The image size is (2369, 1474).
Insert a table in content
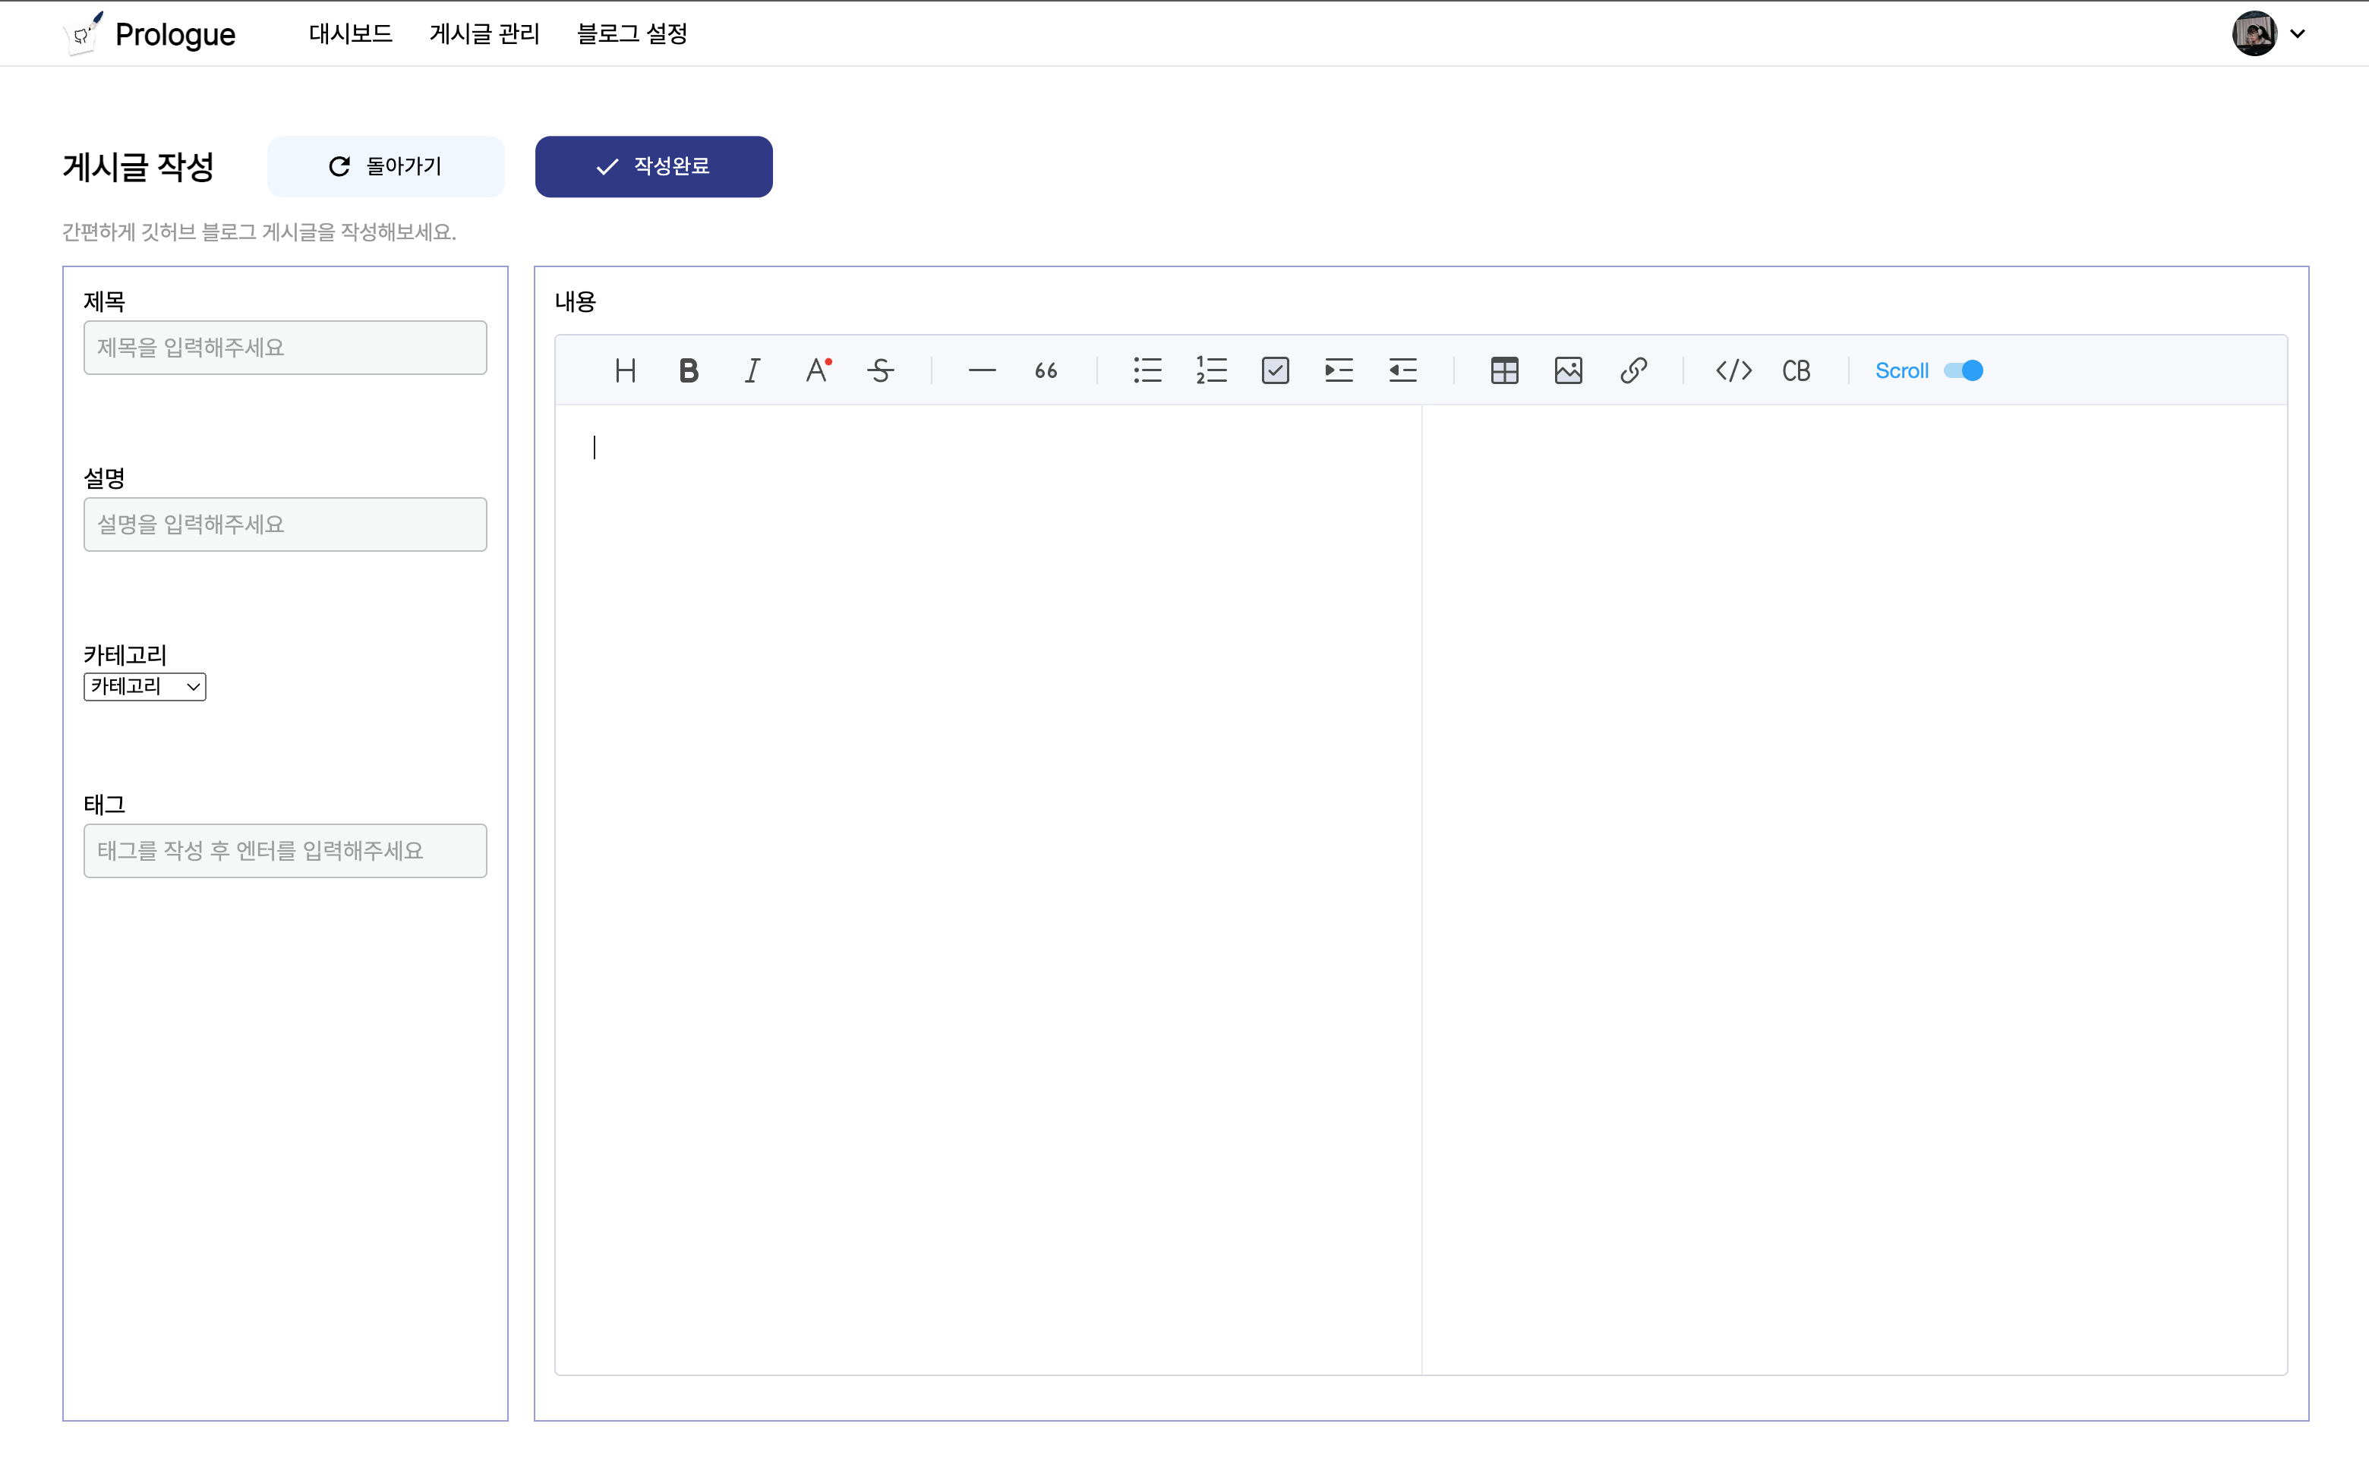(x=1504, y=370)
